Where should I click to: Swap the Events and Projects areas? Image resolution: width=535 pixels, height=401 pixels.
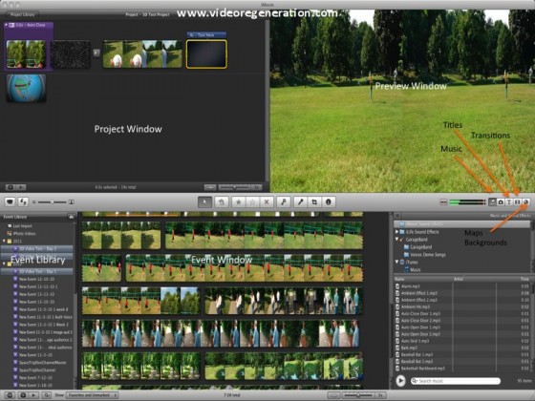point(23,201)
